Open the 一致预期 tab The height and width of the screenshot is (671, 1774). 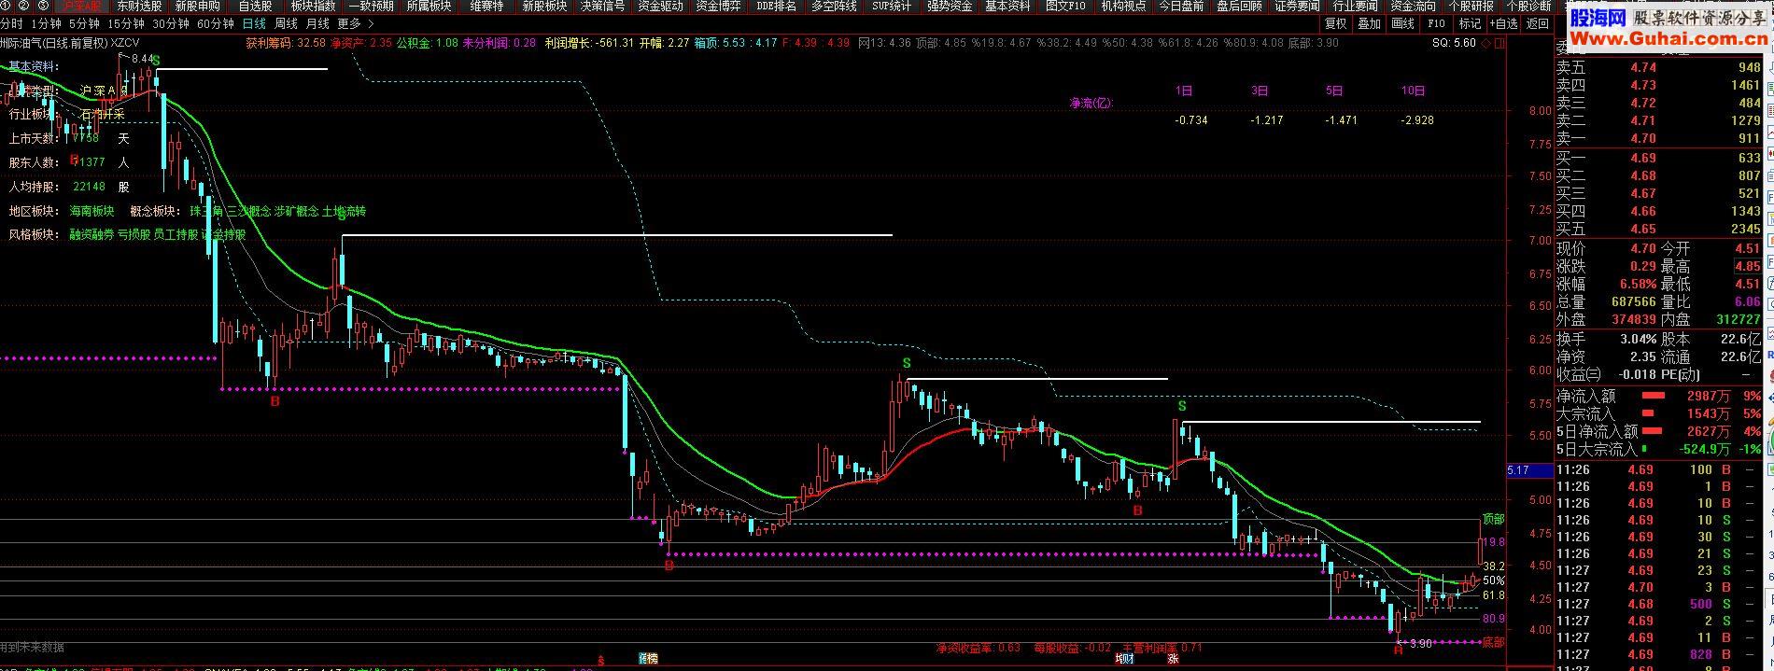coord(371,6)
